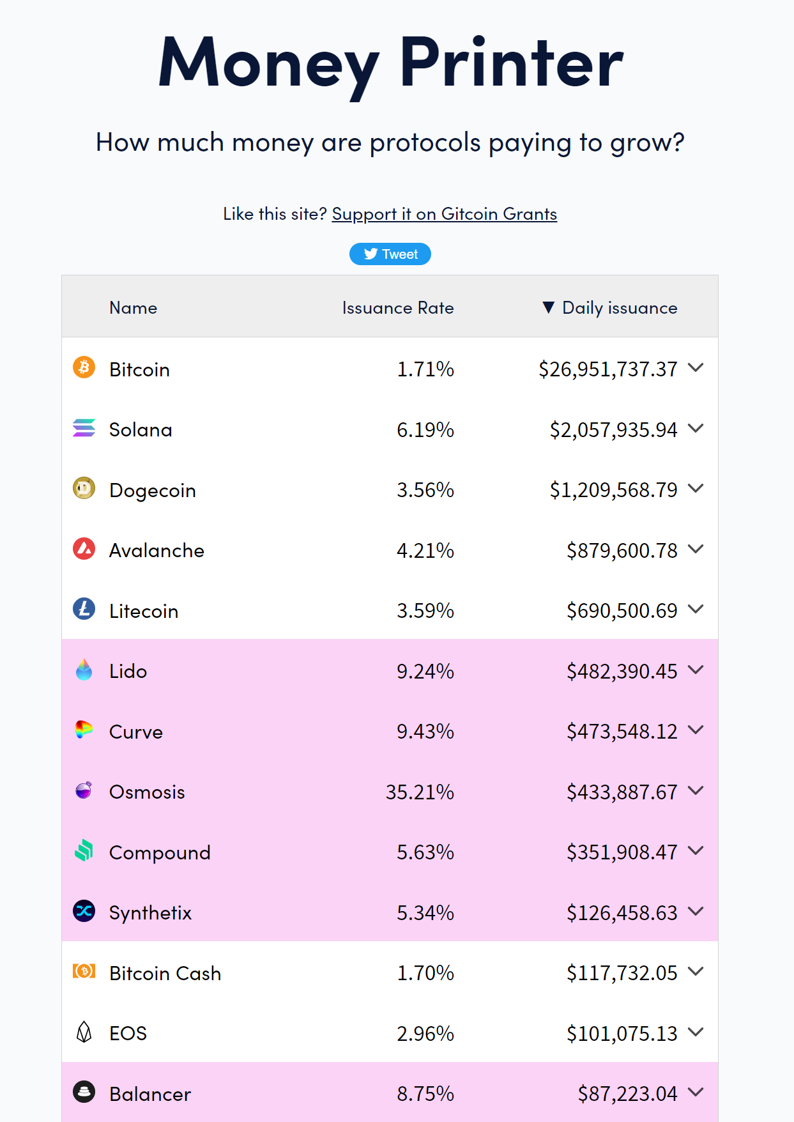Click the Litecoin logo icon
This screenshot has height=1122, width=794.
pyautogui.click(x=84, y=609)
